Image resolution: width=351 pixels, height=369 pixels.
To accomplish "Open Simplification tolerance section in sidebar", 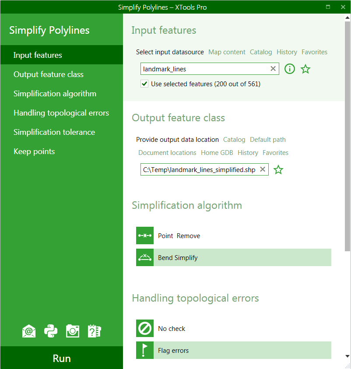I will tap(62, 132).
